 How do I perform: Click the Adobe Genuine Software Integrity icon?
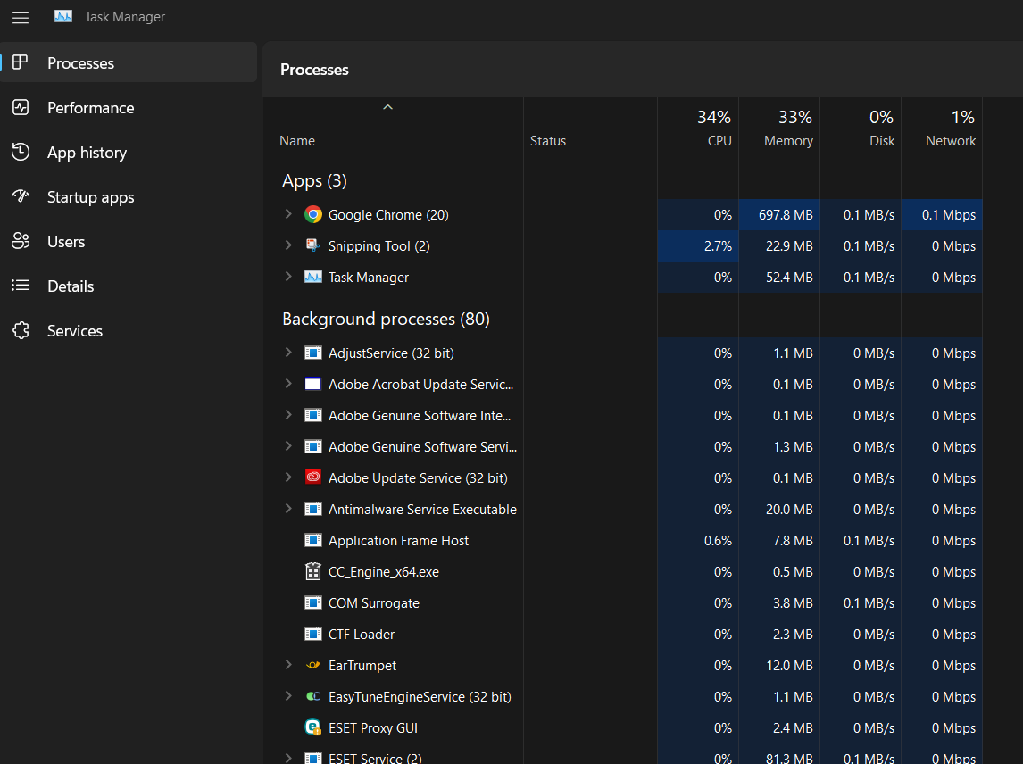(x=313, y=416)
